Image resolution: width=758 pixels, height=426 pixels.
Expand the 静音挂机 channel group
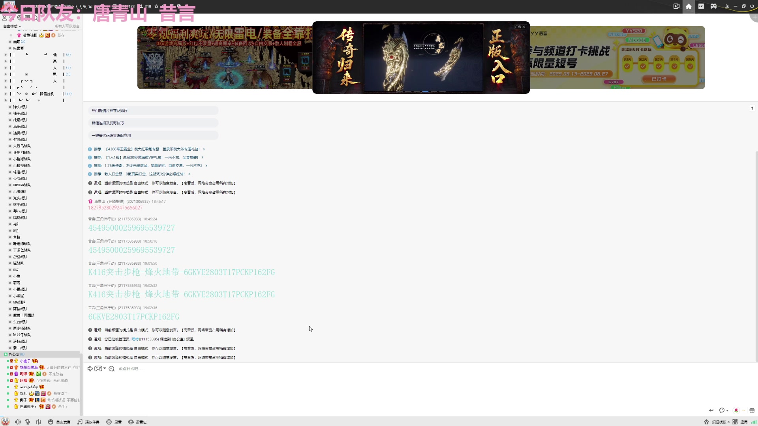point(6,94)
